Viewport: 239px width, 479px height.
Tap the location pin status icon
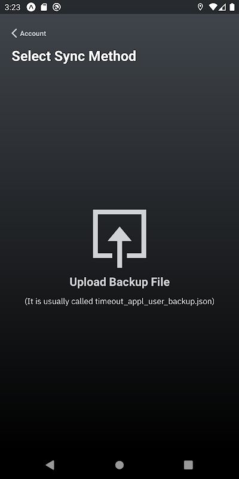coord(200,7)
